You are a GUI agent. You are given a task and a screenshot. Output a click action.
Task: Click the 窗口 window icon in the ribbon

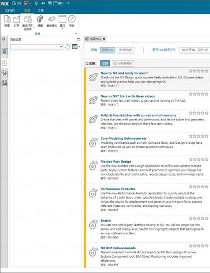coord(63,19)
